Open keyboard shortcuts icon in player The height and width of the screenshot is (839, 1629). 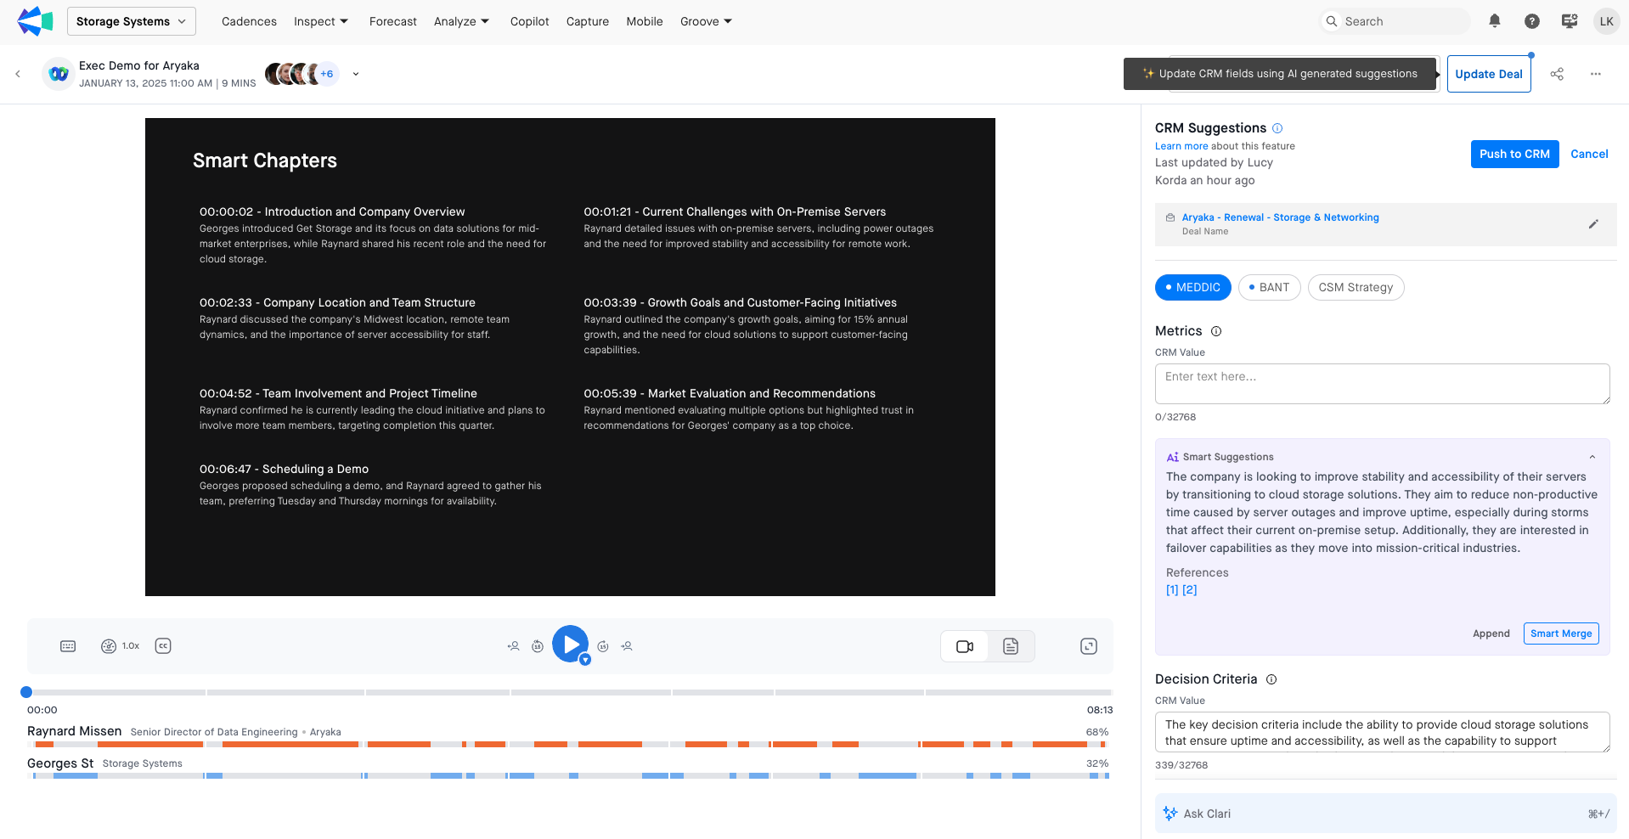(68, 646)
